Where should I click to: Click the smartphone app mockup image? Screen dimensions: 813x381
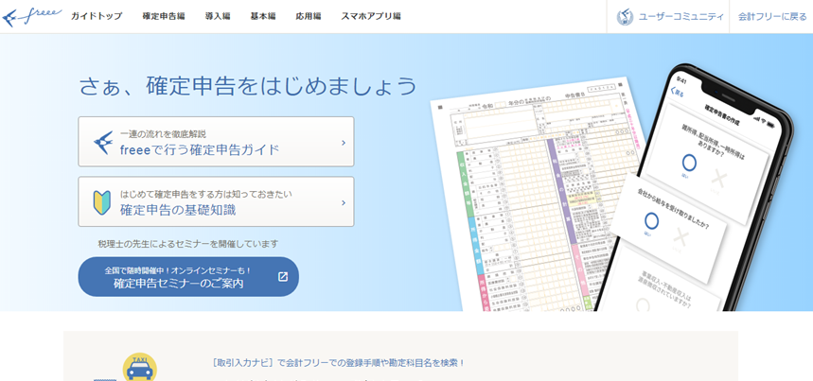(695, 187)
